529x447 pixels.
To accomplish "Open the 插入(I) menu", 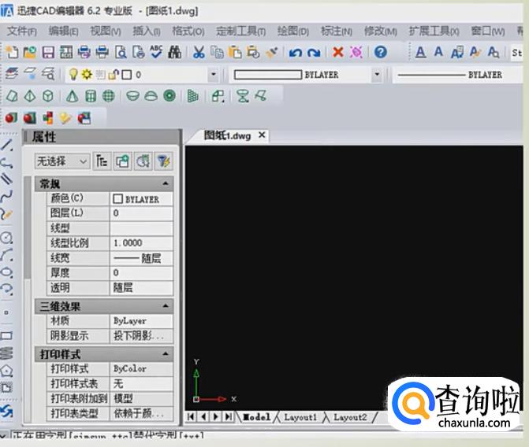I will [x=147, y=31].
